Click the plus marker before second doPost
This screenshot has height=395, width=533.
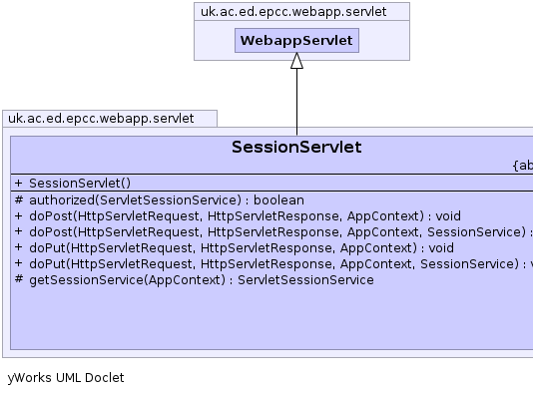click(x=18, y=232)
